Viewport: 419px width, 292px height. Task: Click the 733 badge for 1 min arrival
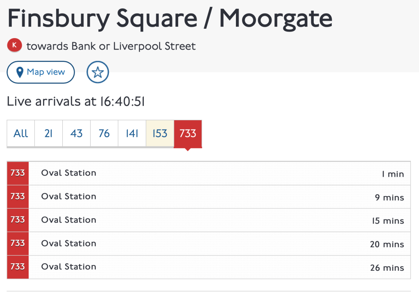[18, 173]
